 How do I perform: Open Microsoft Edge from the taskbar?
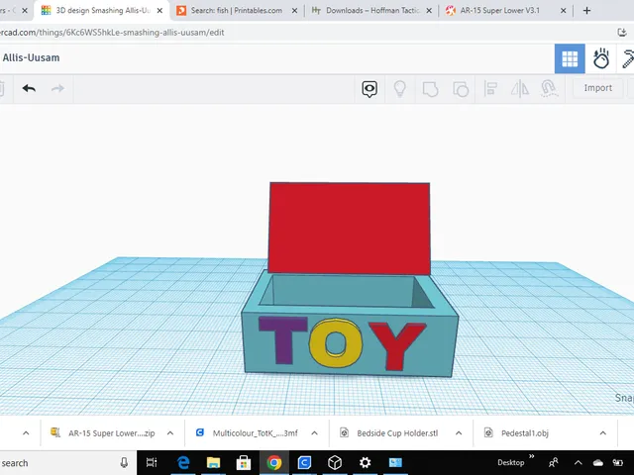coord(183,462)
